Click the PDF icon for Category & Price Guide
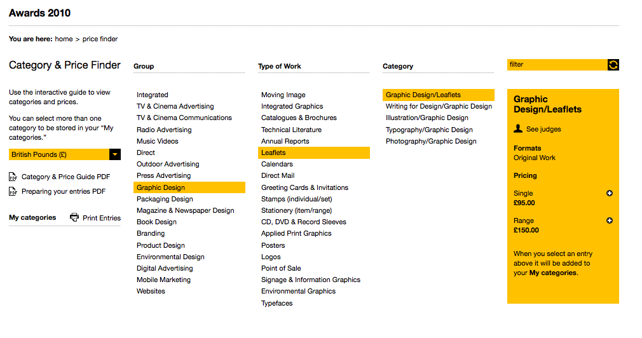 [x=13, y=177]
